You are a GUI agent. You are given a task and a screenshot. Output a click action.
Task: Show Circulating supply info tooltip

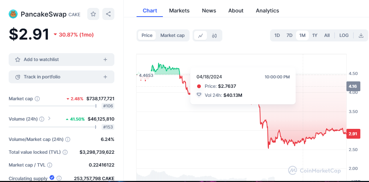point(59,178)
